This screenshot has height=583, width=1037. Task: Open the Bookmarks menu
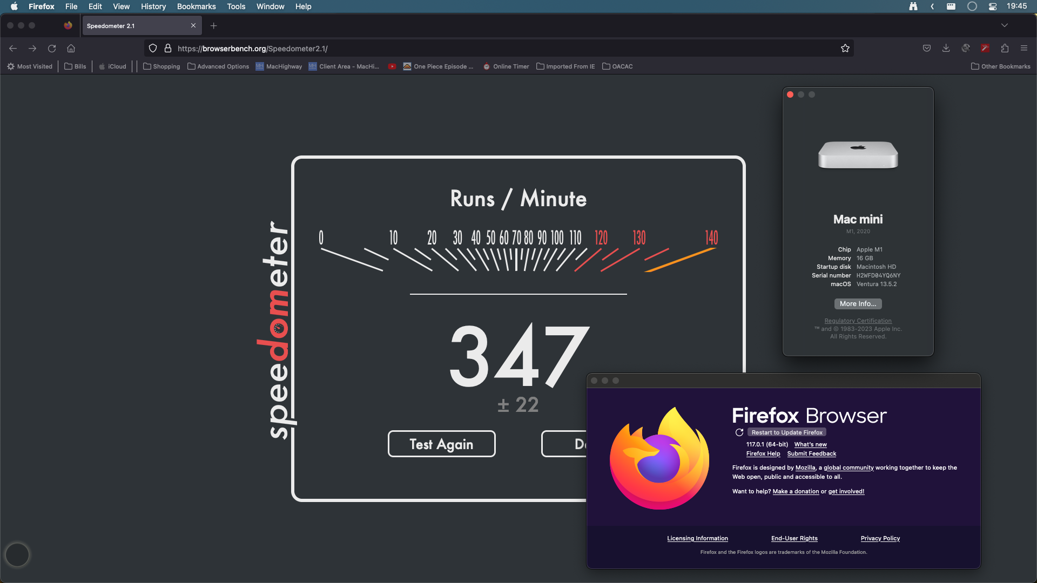point(196,6)
